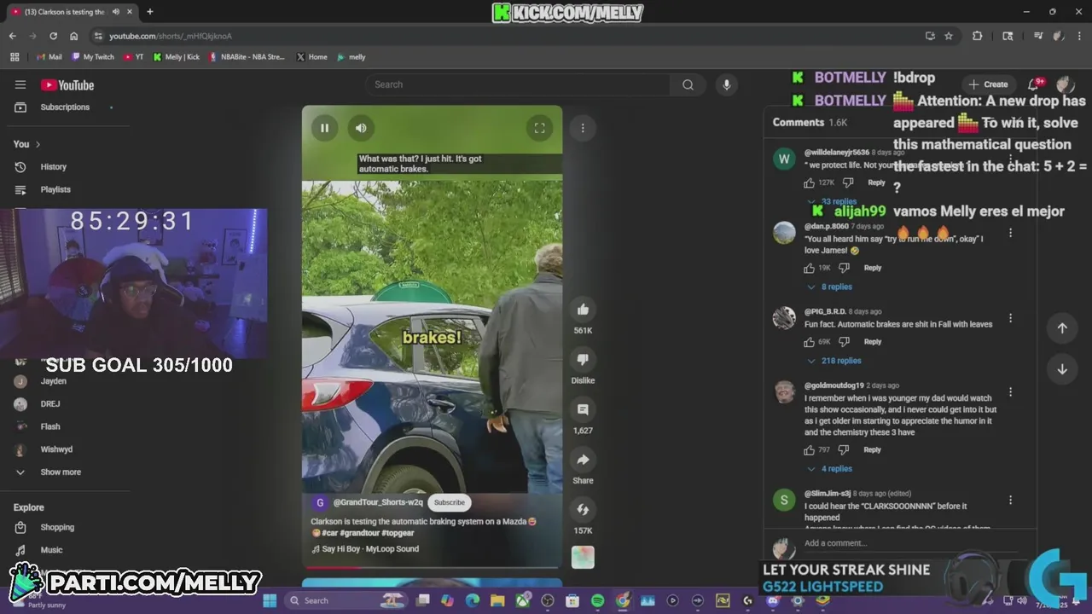Open Flash channel in subscriptions list
Image resolution: width=1092 pixels, height=614 pixels.
tap(50, 426)
